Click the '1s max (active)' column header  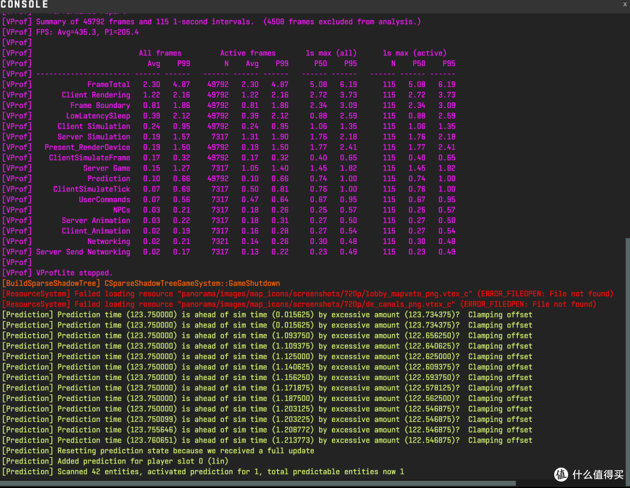pos(415,53)
